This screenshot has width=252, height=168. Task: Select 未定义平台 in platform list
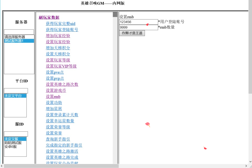[x=15, y=96]
